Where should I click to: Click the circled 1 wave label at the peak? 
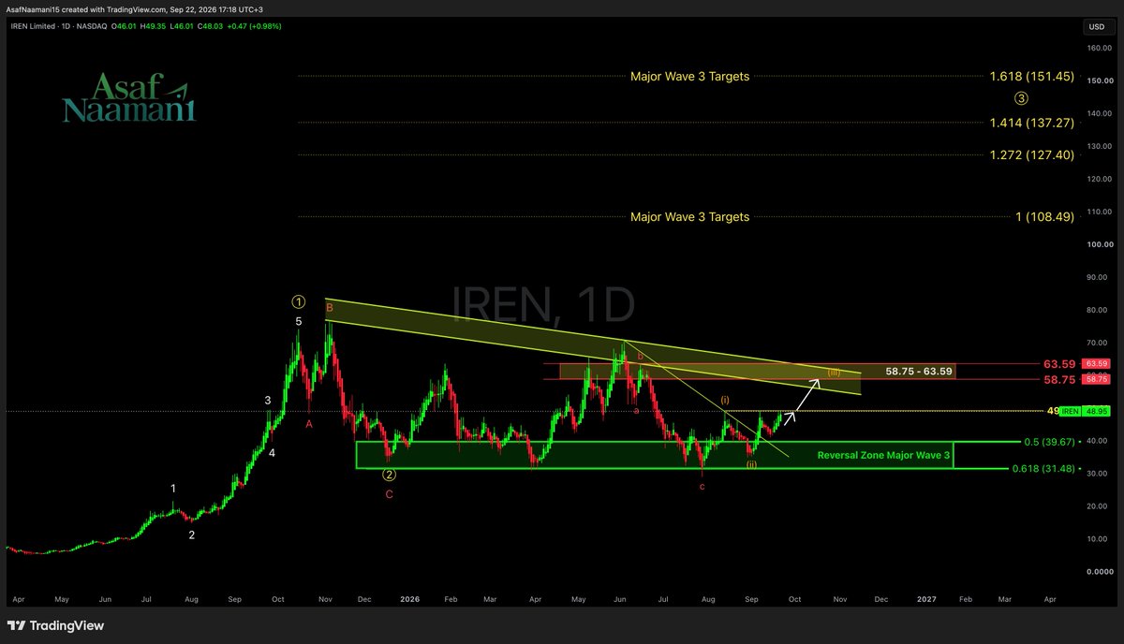click(x=299, y=301)
